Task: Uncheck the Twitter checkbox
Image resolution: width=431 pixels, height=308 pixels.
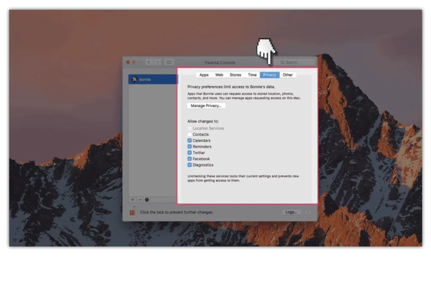Action: tap(190, 153)
